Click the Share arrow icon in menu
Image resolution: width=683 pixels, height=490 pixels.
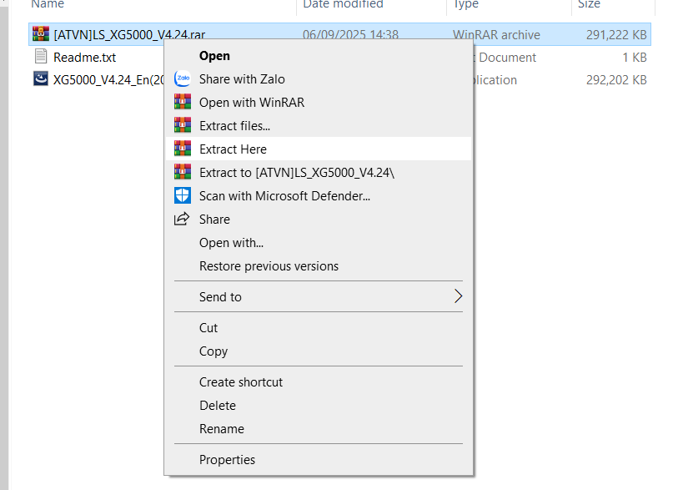pyautogui.click(x=182, y=219)
